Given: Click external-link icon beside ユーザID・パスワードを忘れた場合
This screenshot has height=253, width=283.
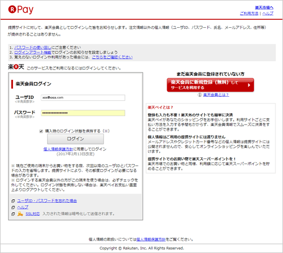Looking at the screenshot, I should coord(13,201).
